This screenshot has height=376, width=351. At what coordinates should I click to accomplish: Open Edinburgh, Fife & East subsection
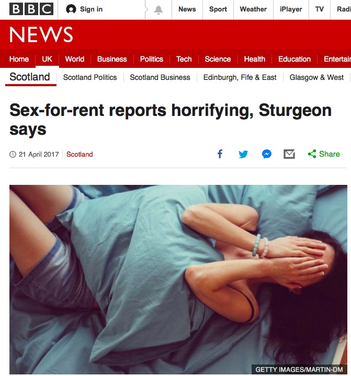[240, 77]
